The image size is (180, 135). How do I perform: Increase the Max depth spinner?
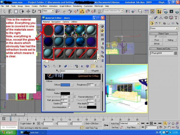coord(95,103)
